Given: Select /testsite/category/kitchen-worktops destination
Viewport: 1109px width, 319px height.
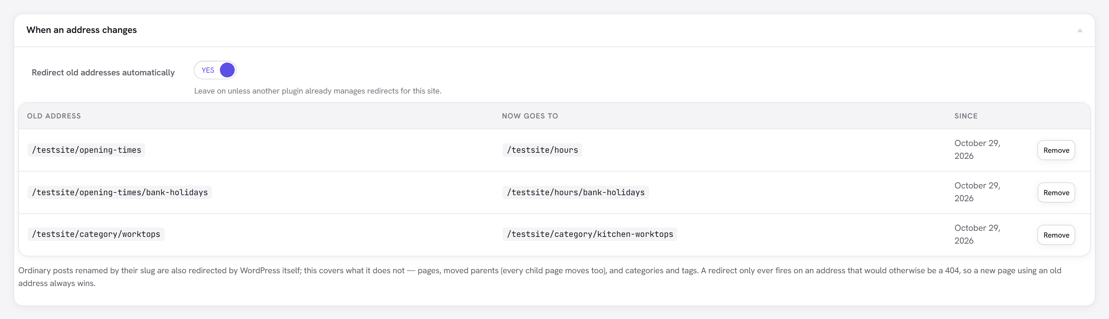Looking at the screenshot, I should (x=590, y=234).
